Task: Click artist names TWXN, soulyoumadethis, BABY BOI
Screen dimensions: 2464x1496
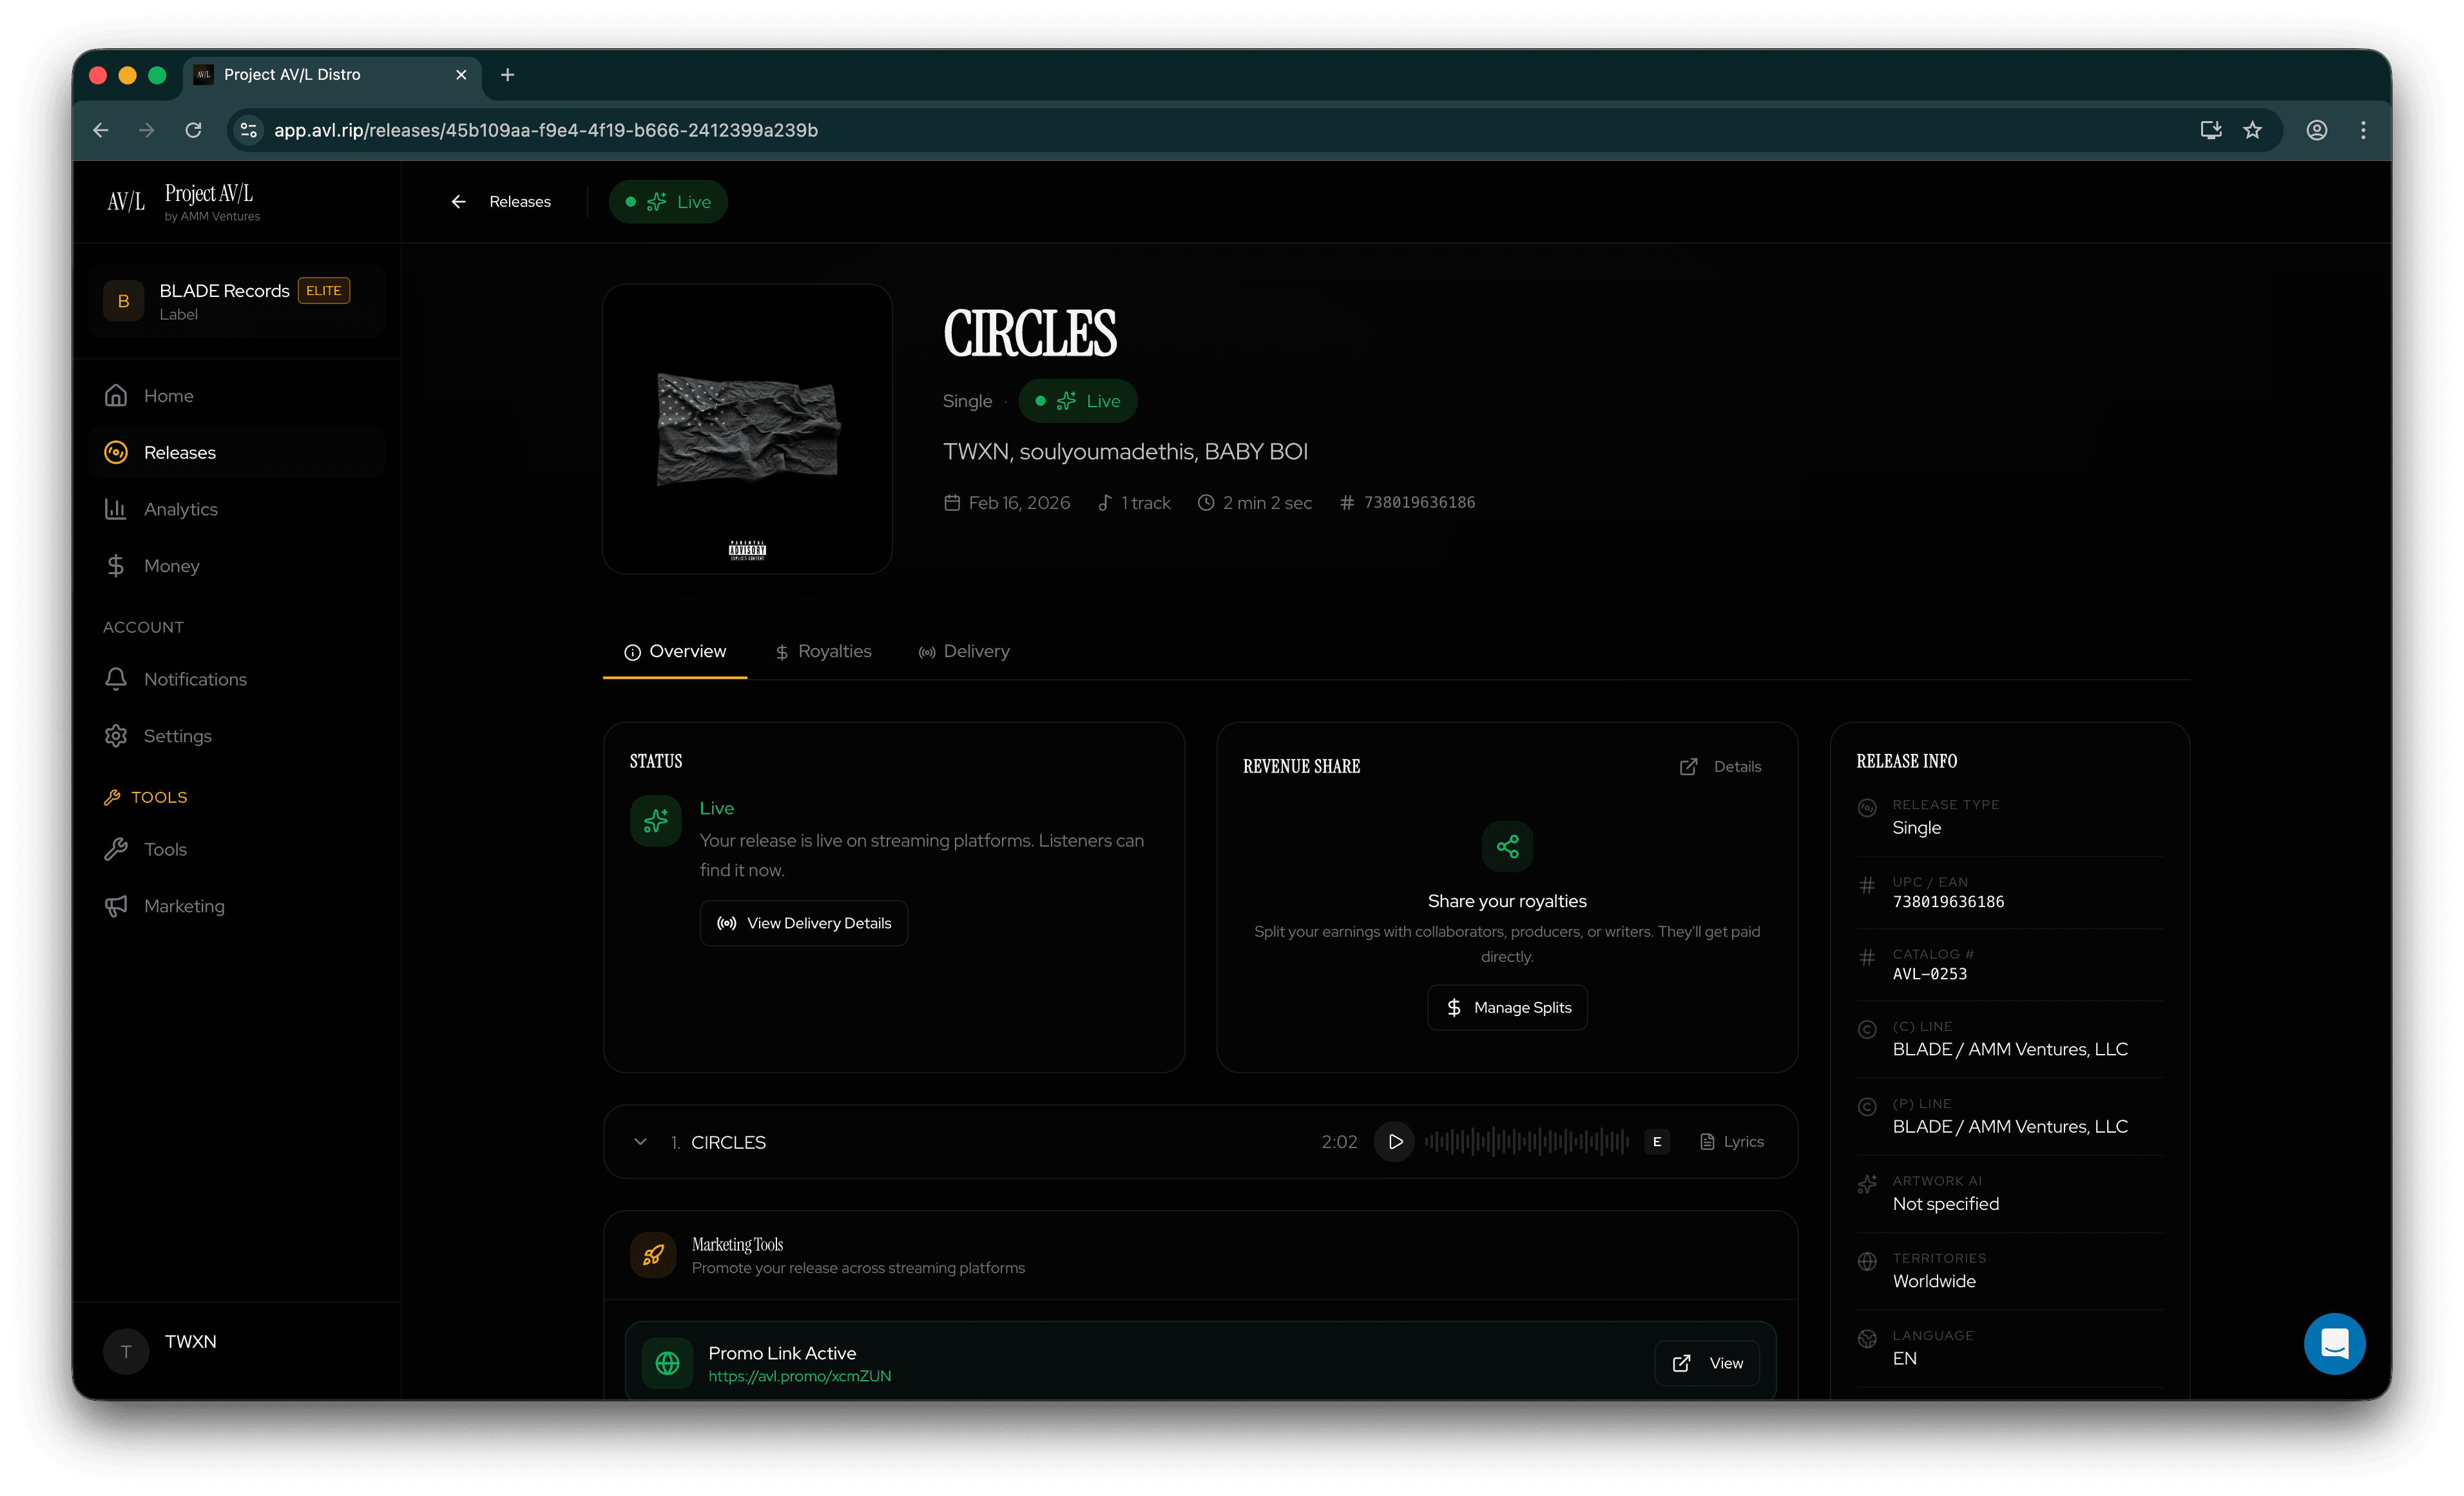Action: [1125, 452]
